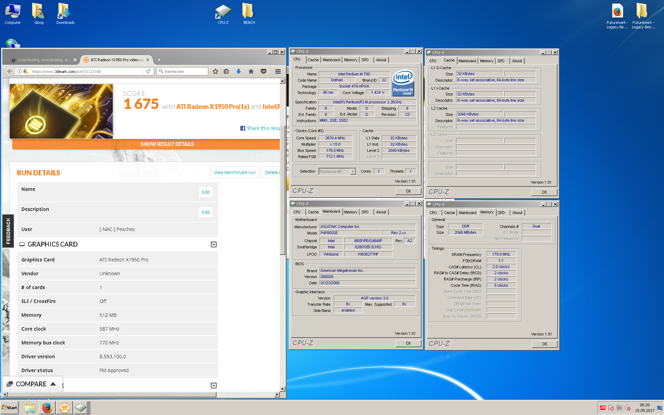
Task: Click the browser vertical scrollbar up arrow
Action: (283, 81)
